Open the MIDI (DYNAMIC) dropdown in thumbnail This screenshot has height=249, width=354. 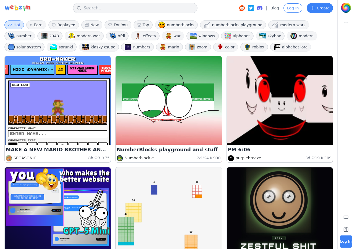point(32,69)
